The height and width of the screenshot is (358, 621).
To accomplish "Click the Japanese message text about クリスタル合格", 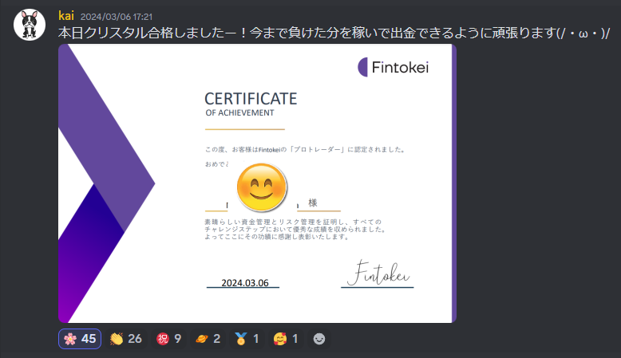I will coord(334,33).
